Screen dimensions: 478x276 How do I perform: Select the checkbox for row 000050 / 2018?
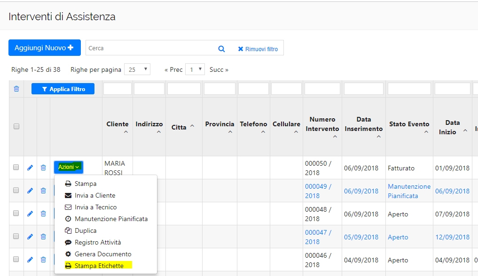click(x=16, y=167)
